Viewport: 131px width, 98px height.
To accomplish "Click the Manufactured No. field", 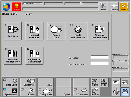I will 121,64.
